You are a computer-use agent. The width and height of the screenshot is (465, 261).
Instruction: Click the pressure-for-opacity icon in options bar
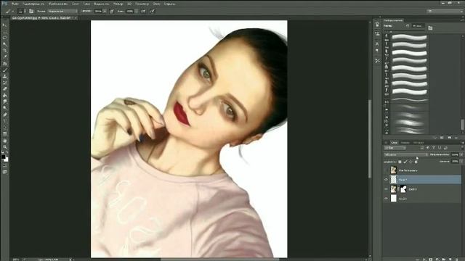(x=112, y=12)
